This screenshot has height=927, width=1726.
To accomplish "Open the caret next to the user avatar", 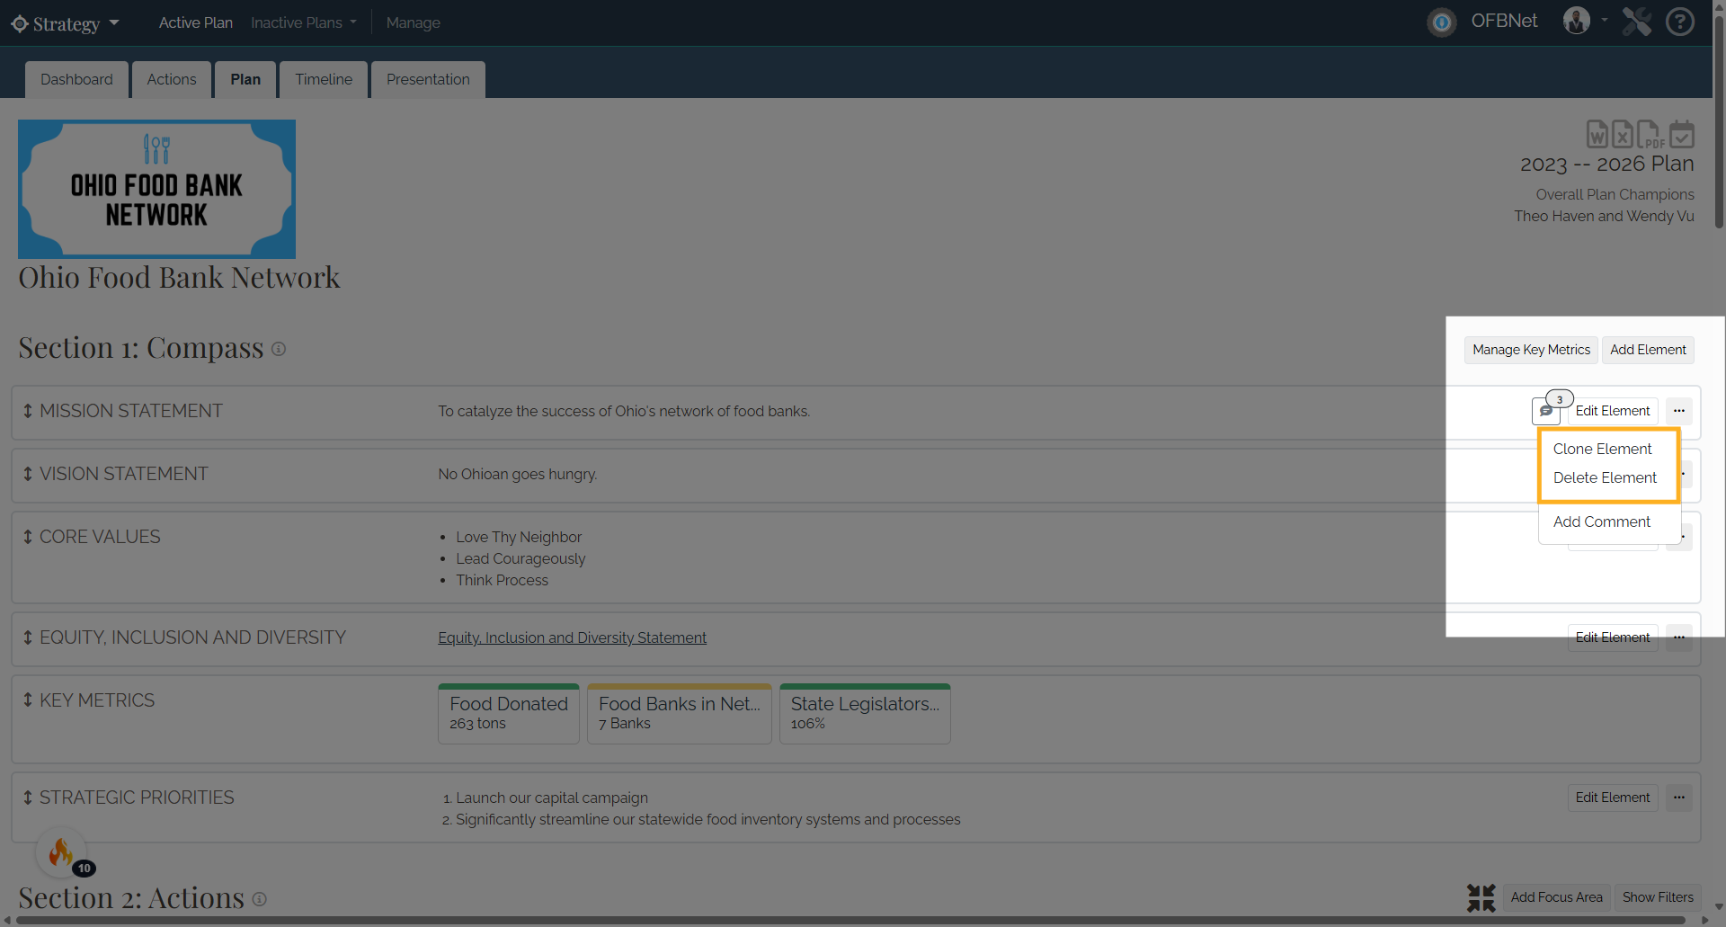I will [x=1605, y=20].
